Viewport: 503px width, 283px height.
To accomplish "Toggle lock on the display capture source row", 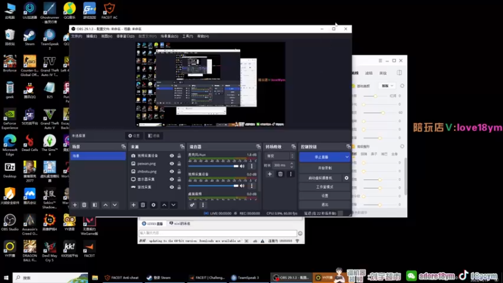I will pyautogui.click(x=179, y=179).
